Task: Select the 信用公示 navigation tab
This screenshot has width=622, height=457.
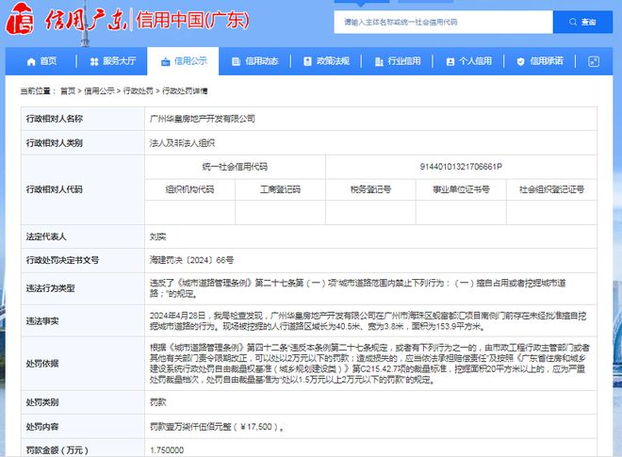Action: pyautogui.click(x=183, y=61)
